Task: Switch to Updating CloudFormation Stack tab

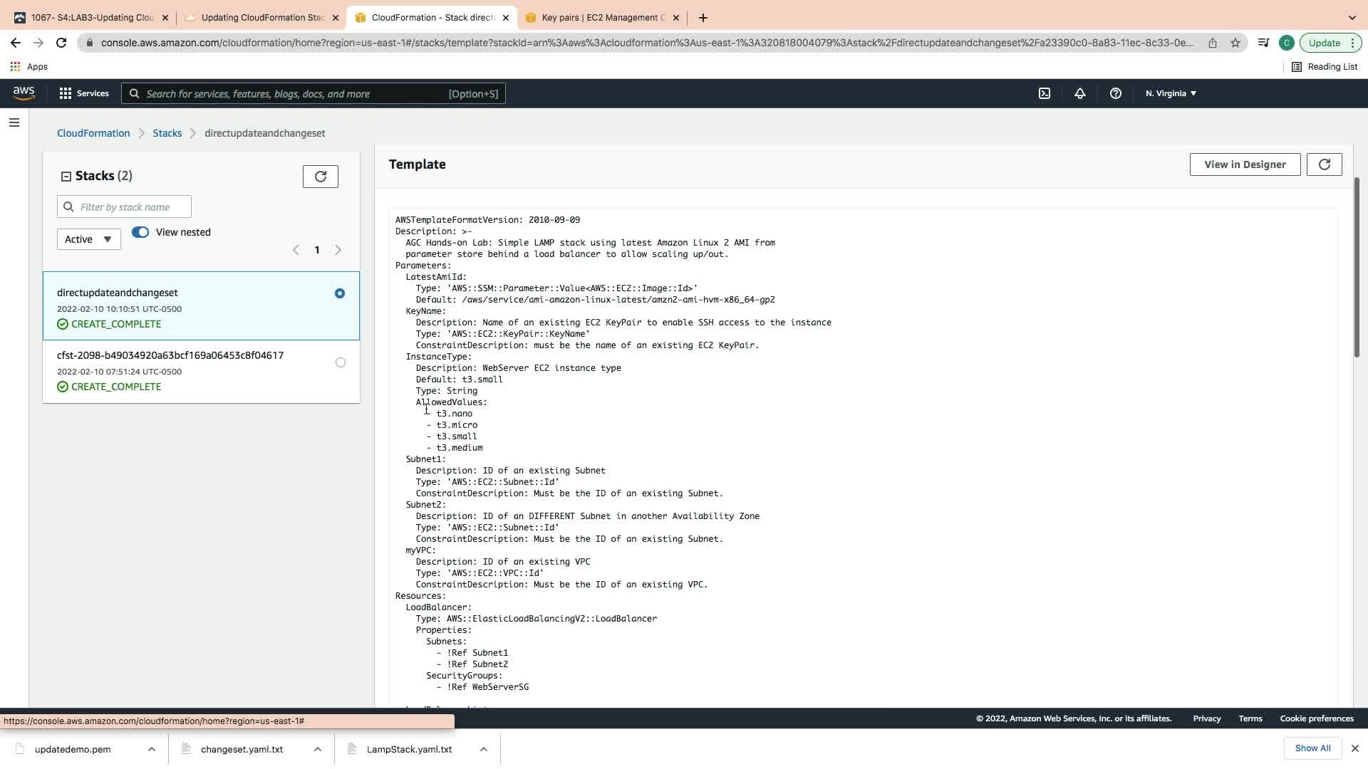Action: [x=261, y=17]
